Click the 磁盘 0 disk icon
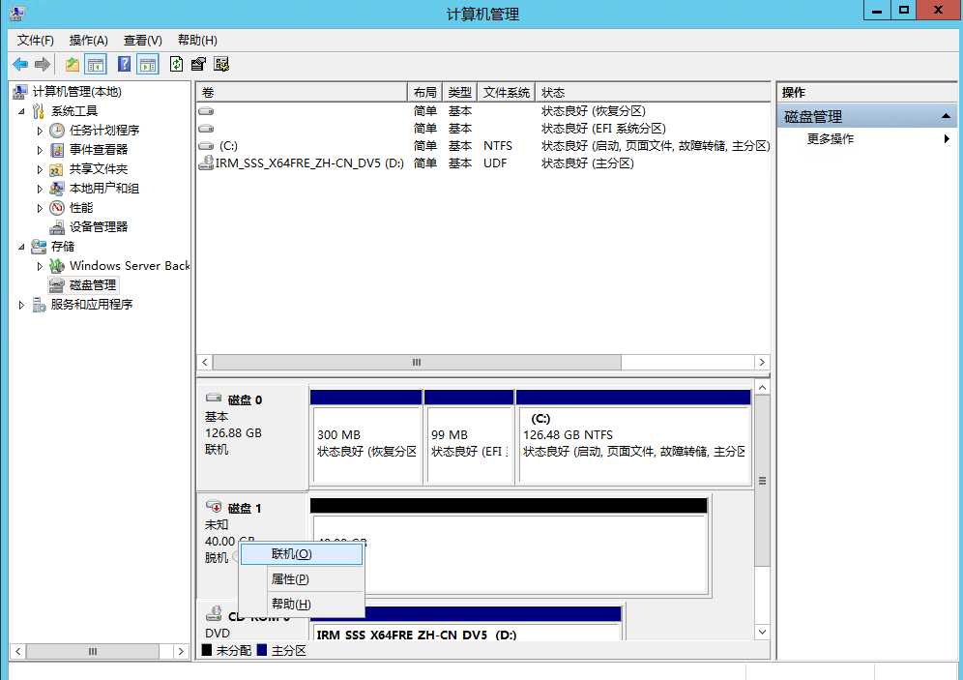Viewport: 963px width, 680px height. [x=214, y=399]
